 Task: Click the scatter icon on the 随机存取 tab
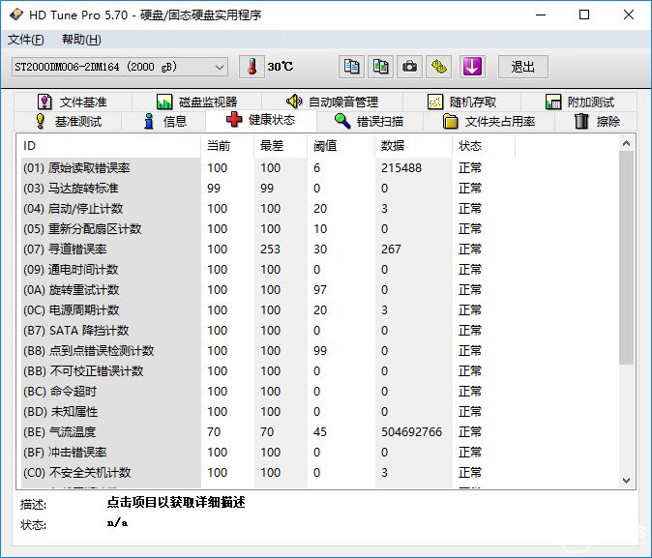(x=435, y=102)
